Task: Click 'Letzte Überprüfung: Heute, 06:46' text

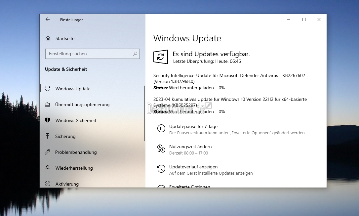Action: [207, 62]
